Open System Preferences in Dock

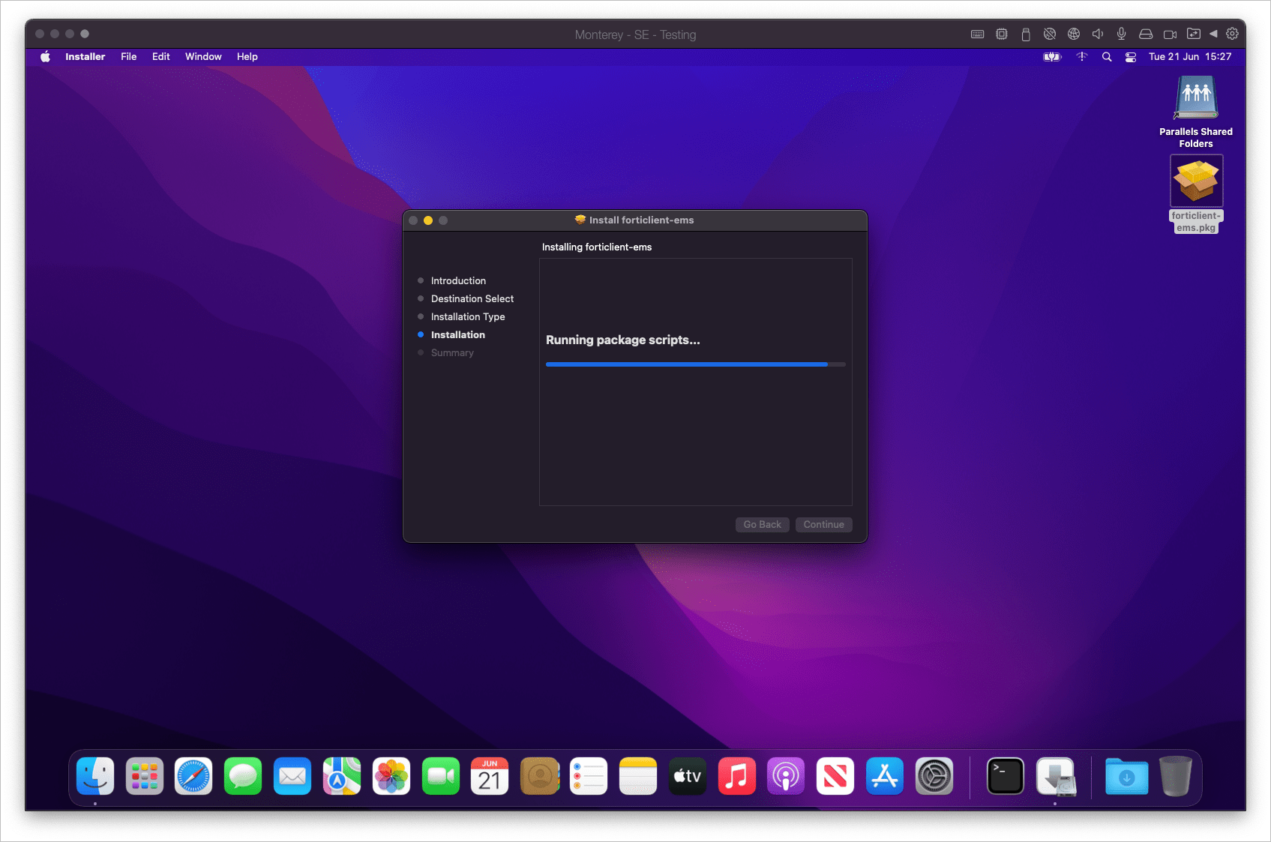pyautogui.click(x=934, y=776)
